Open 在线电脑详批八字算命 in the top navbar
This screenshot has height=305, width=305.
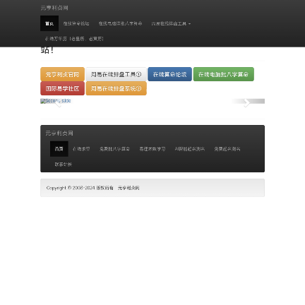click(x=120, y=23)
